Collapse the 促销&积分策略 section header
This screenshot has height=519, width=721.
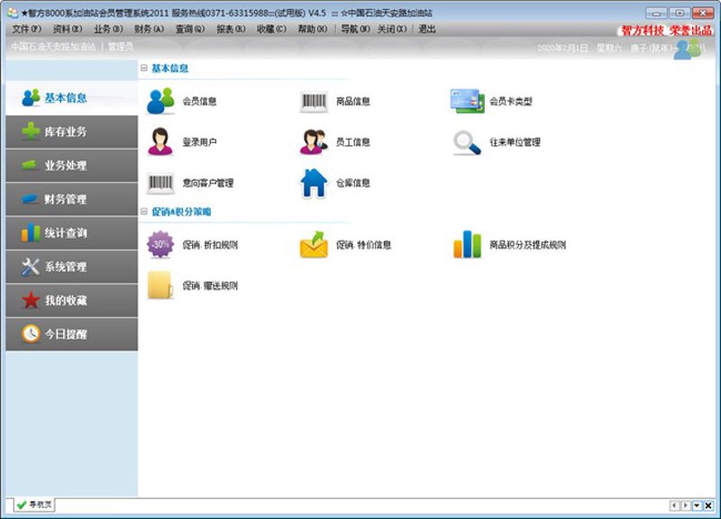coord(144,212)
